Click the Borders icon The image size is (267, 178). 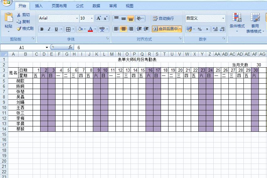[x=68, y=29]
